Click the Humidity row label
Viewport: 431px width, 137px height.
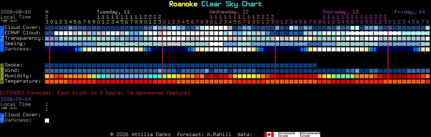click(x=18, y=76)
